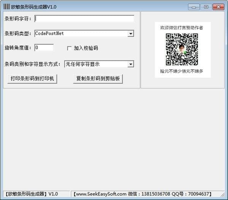The image size is (228, 200).
Task: Click the WeChat QR code image
Action: tap(182, 49)
